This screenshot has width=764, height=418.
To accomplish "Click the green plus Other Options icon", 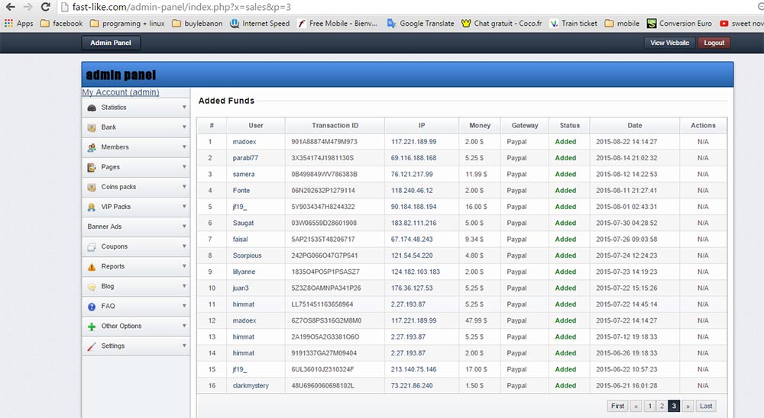I will 92,326.
